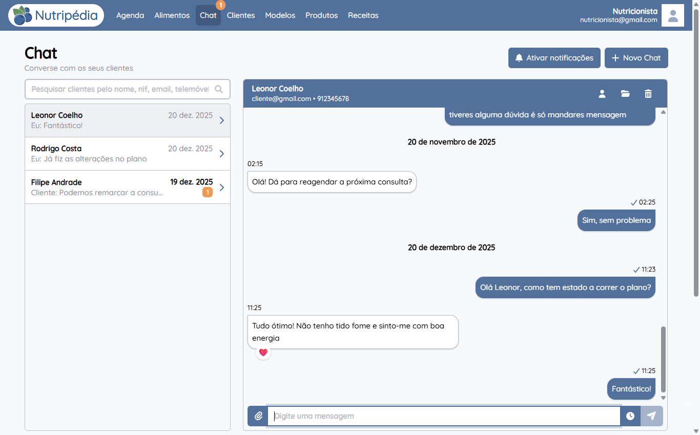Open the Clientes menu item
The width and height of the screenshot is (700, 435).
click(241, 15)
